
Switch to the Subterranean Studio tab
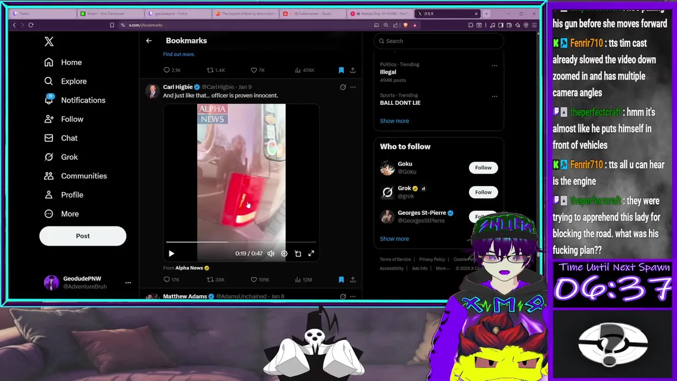pos(312,14)
